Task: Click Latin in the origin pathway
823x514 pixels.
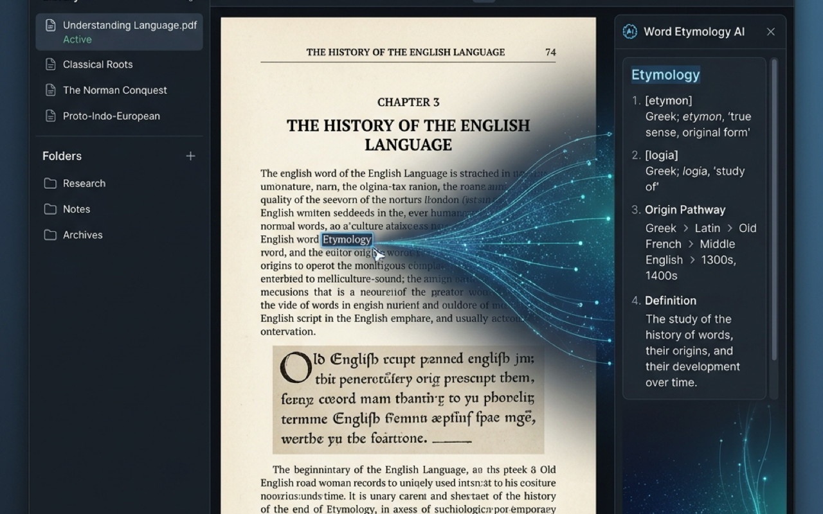Action: (x=707, y=228)
